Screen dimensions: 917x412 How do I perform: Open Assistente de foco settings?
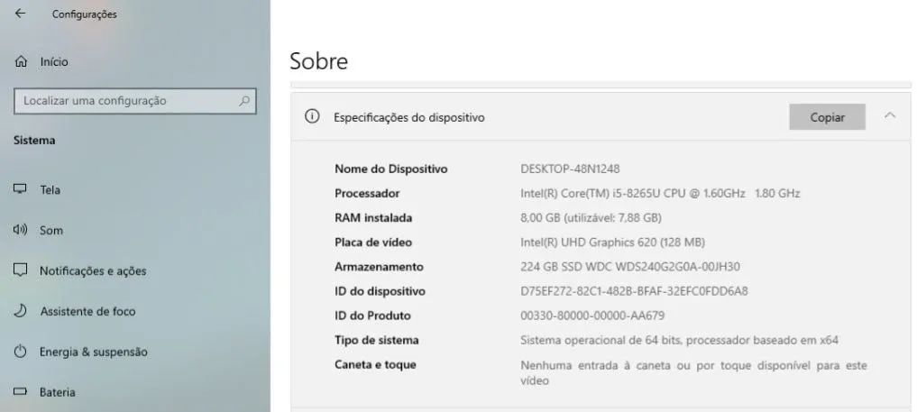[x=87, y=312]
